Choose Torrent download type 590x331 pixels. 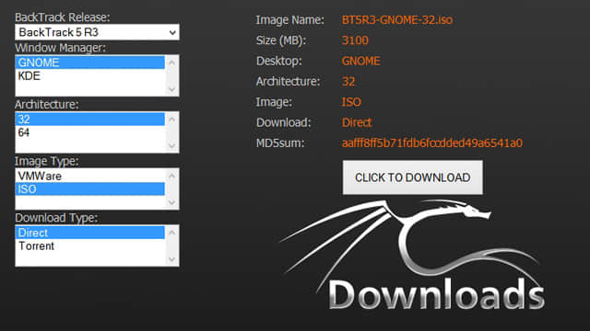(x=90, y=245)
